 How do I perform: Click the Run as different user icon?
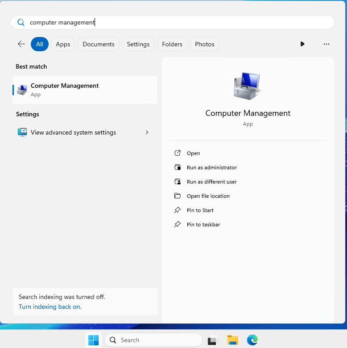[178, 181]
